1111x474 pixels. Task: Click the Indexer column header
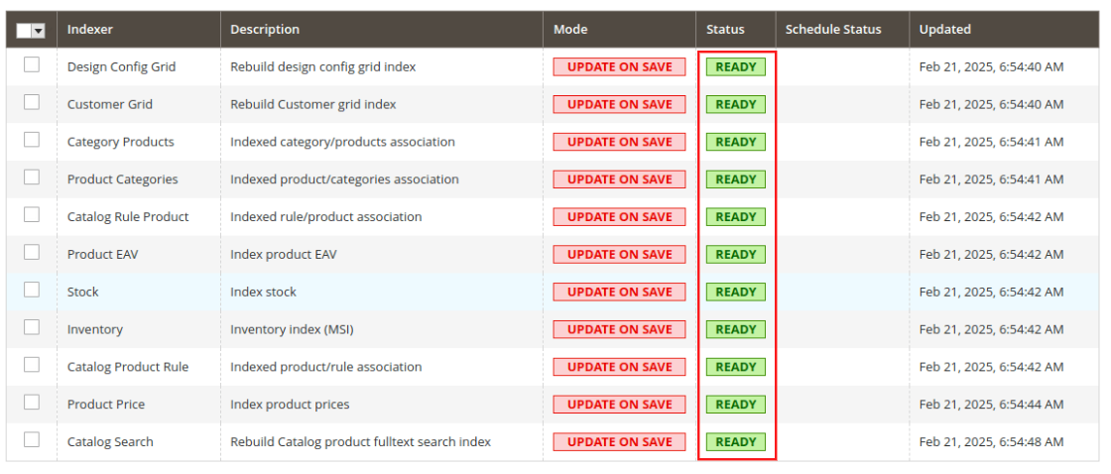90,29
